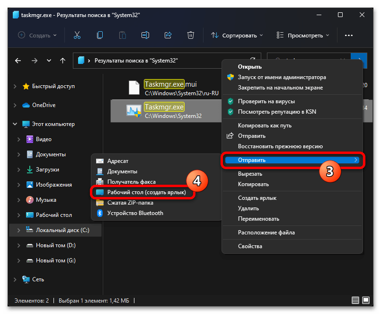Switch to details view icon in status bar

(355, 300)
